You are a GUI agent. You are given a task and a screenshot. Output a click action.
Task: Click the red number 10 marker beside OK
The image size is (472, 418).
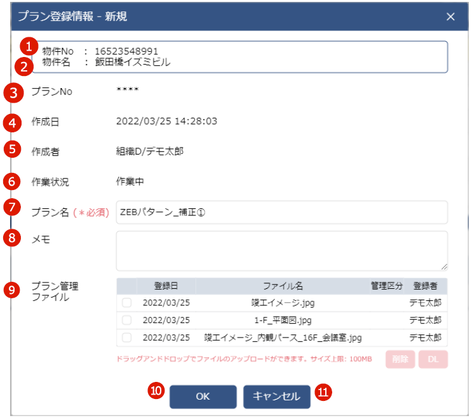click(156, 391)
